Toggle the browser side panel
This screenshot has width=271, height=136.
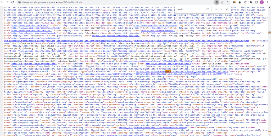(256, 2)
